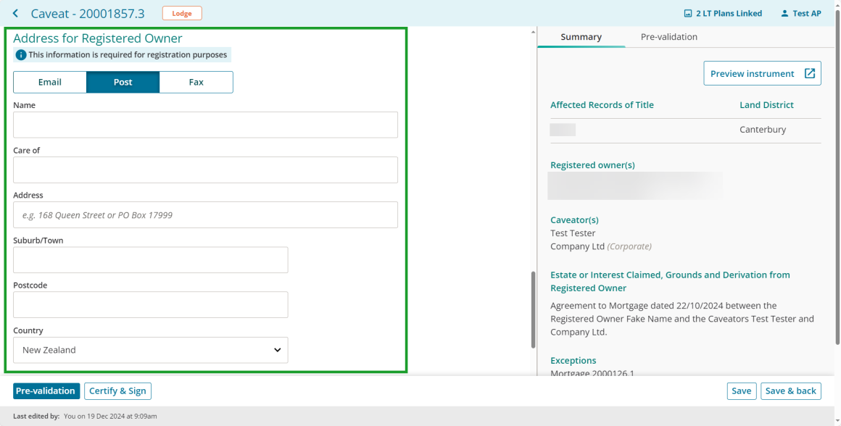841x426 pixels.
Task: Click the Registered owner(s) heading
Action: click(x=592, y=165)
